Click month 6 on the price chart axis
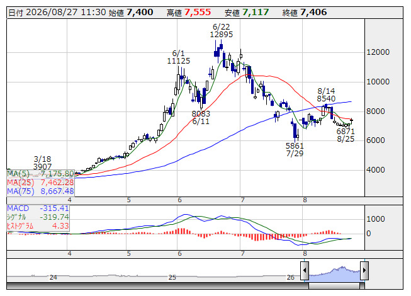411x296 pixels. click(x=179, y=200)
